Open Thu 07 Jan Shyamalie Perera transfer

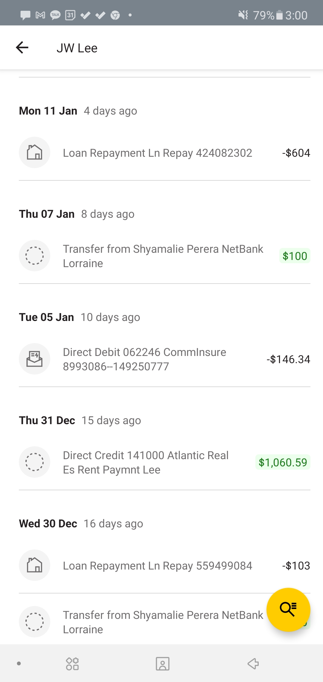tap(163, 256)
